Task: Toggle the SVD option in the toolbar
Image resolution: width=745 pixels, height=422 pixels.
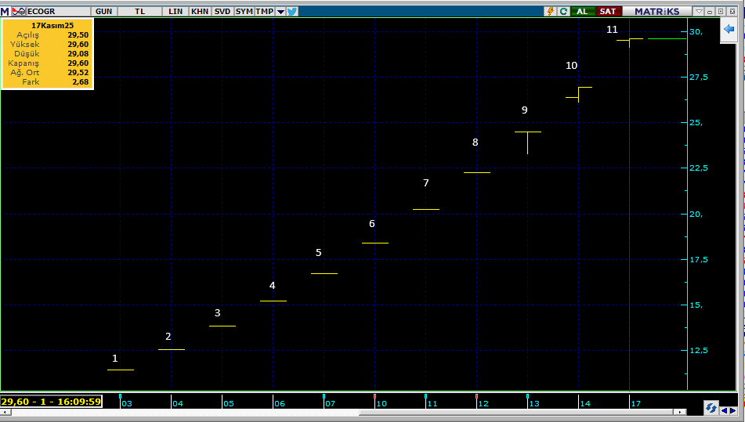Action: tap(222, 12)
